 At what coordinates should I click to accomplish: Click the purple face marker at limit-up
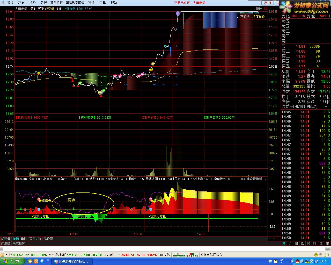click(x=178, y=13)
